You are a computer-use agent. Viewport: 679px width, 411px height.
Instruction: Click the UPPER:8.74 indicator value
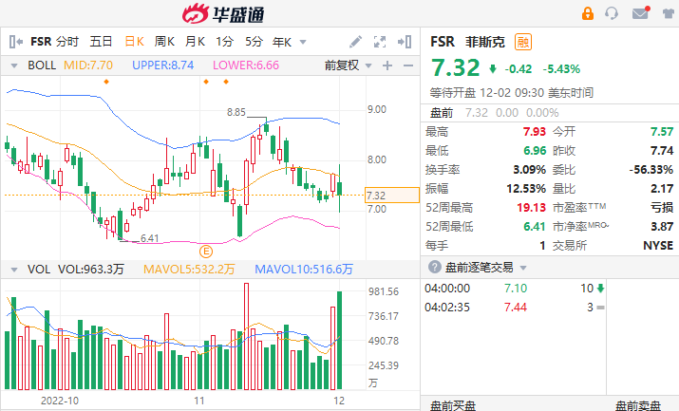pyautogui.click(x=162, y=65)
